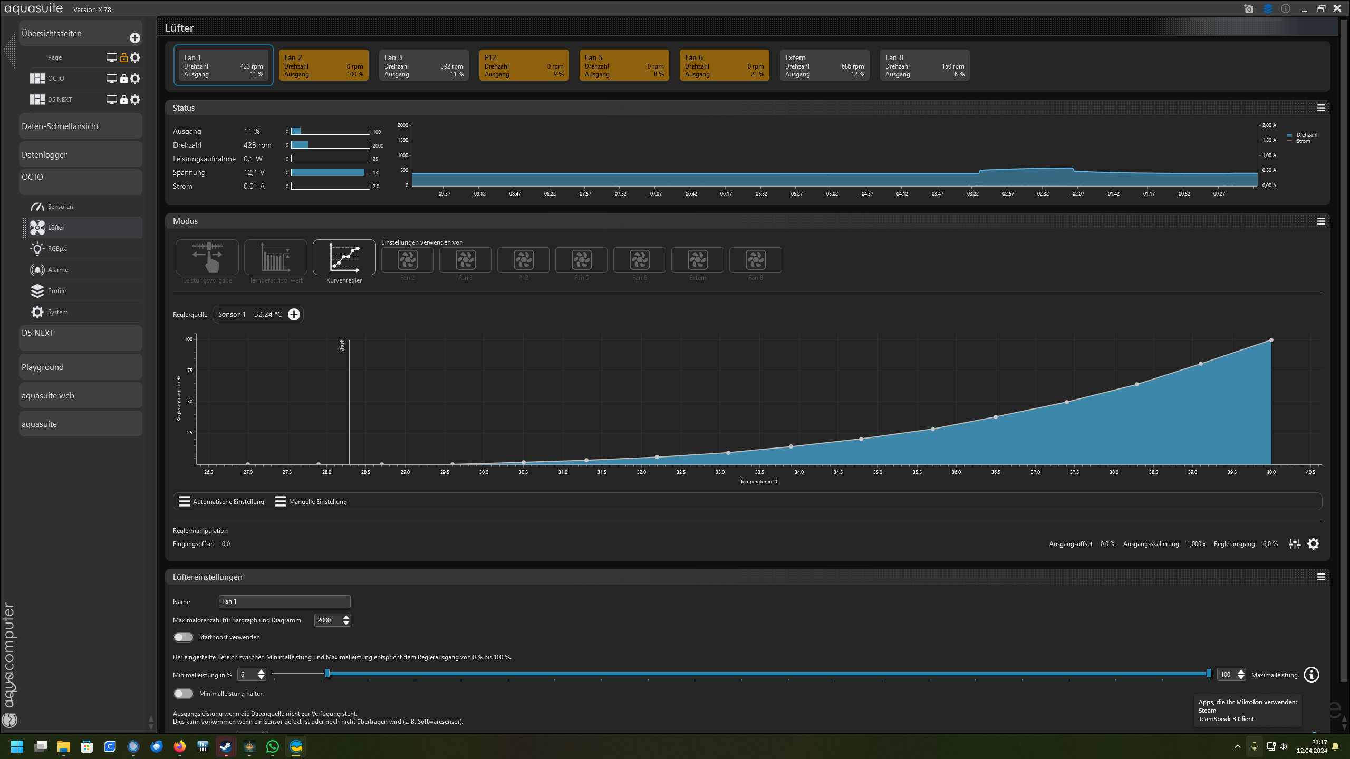The width and height of the screenshot is (1350, 759).
Task: Open the Alarme section in the sidebar
Action: click(x=57, y=269)
